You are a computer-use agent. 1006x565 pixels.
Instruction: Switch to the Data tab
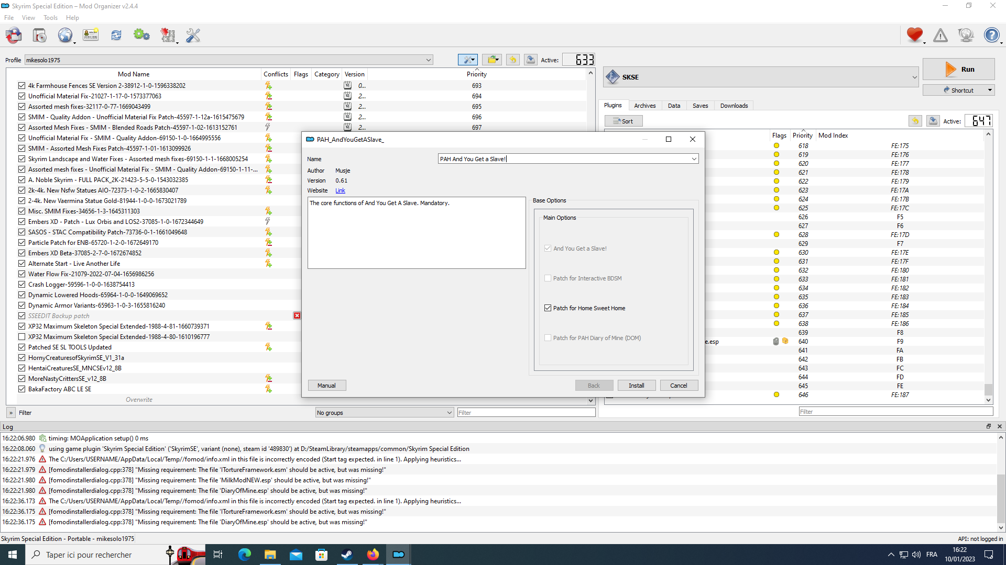click(x=674, y=105)
